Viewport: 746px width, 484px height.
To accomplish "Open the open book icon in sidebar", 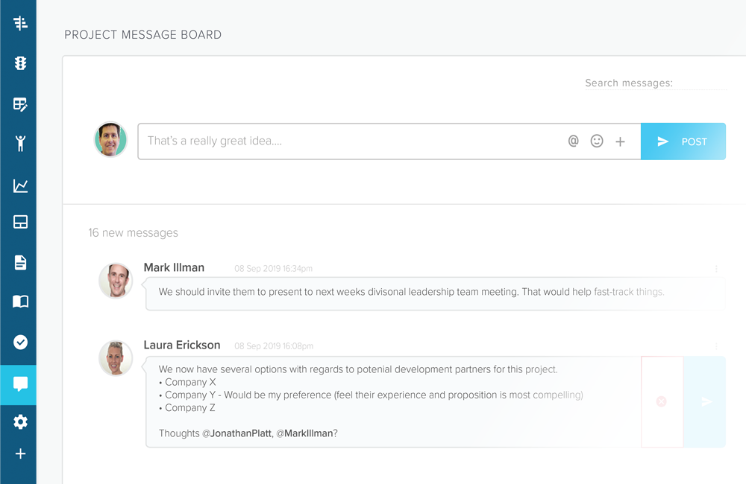I will point(20,301).
